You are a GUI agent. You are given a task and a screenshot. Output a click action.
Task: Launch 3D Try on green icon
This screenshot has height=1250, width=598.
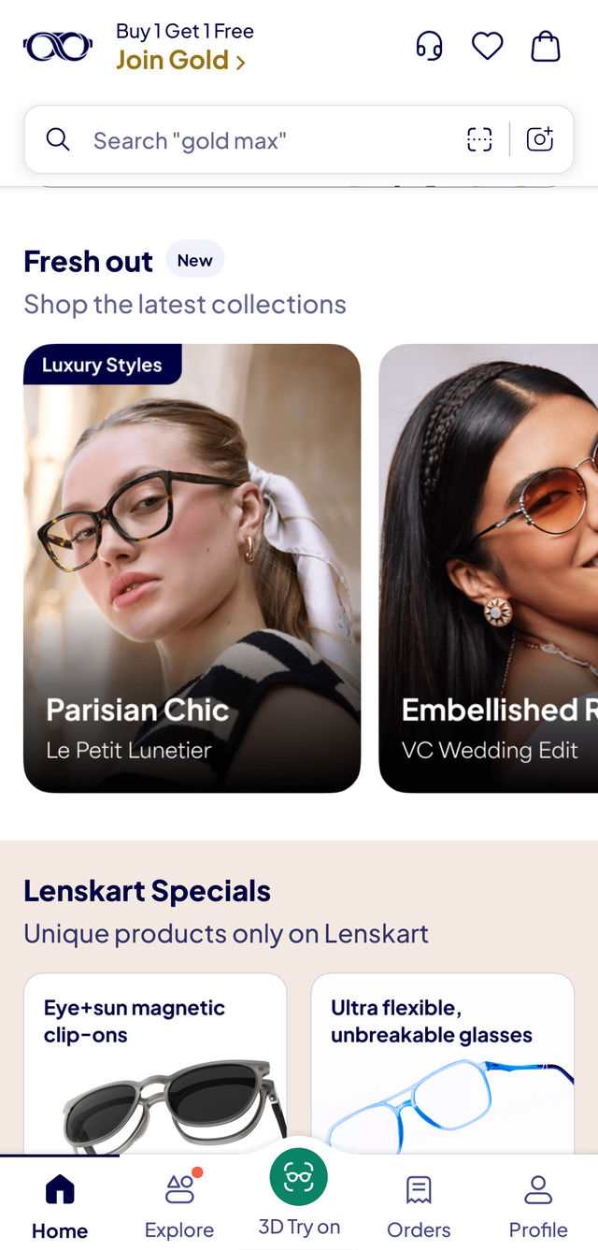point(299,1176)
